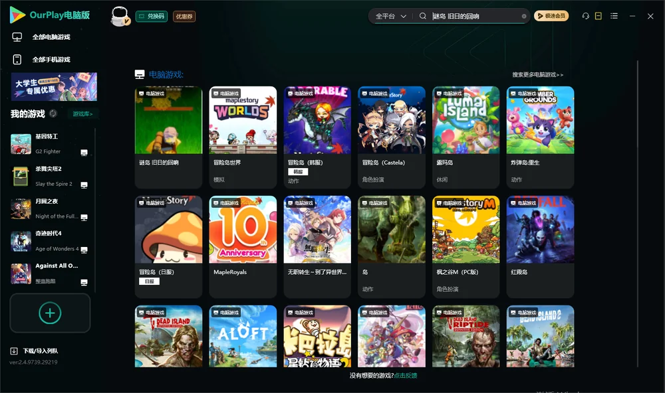Open 全部电脑游戏 in the sidebar
Image resolution: width=665 pixels, height=393 pixels.
[41, 37]
